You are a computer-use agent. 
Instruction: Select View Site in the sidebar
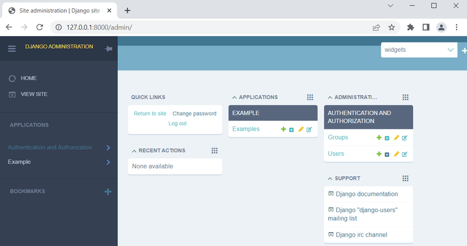34,94
